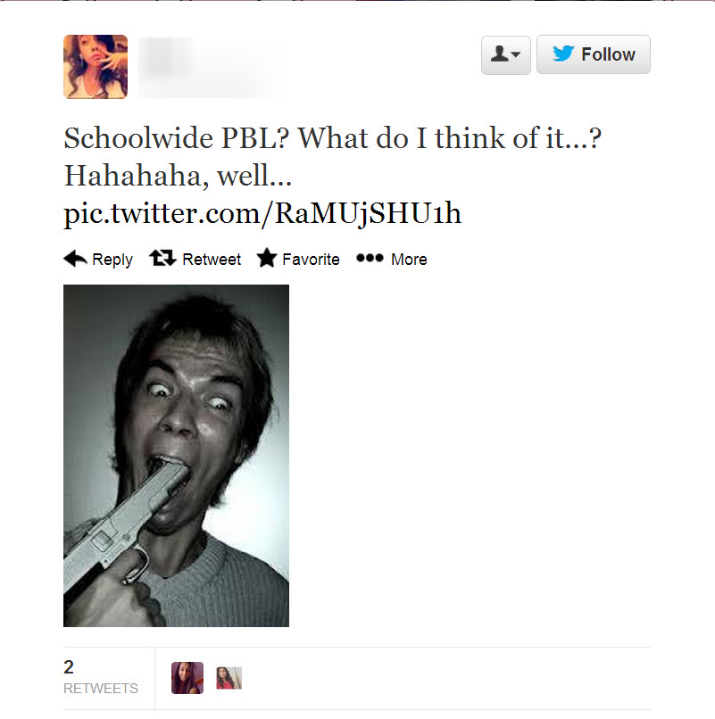
Task: Follow this Twitter account
Action: tap(594, 54)
